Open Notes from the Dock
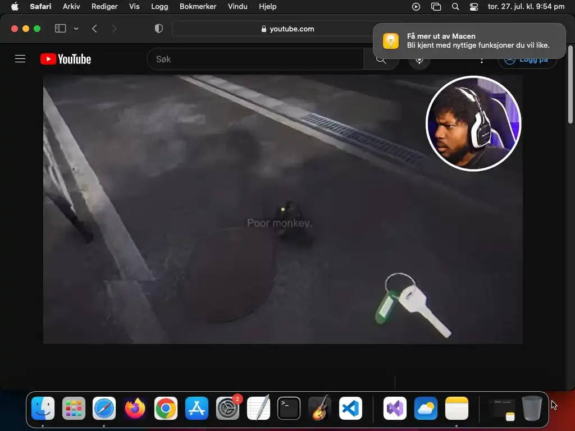 [457, 408]
